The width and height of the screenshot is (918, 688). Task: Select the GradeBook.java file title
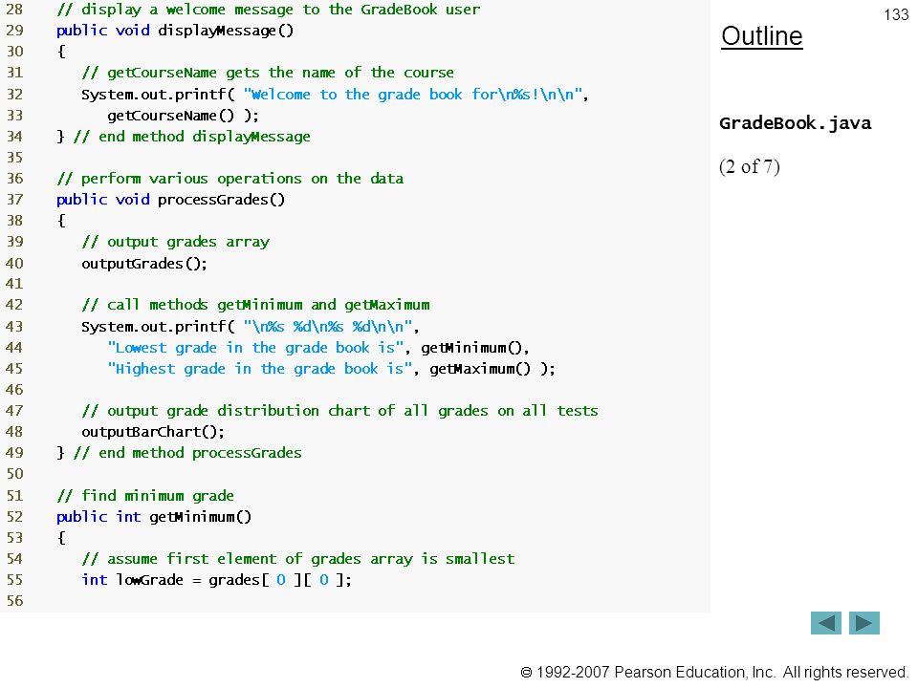(795, 123)
